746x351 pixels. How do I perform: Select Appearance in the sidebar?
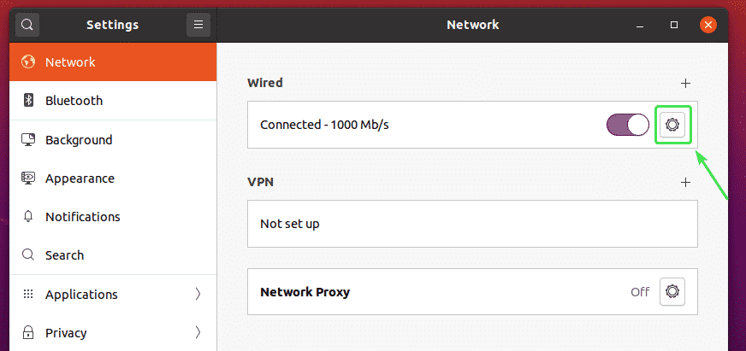[x=80, y=178]
